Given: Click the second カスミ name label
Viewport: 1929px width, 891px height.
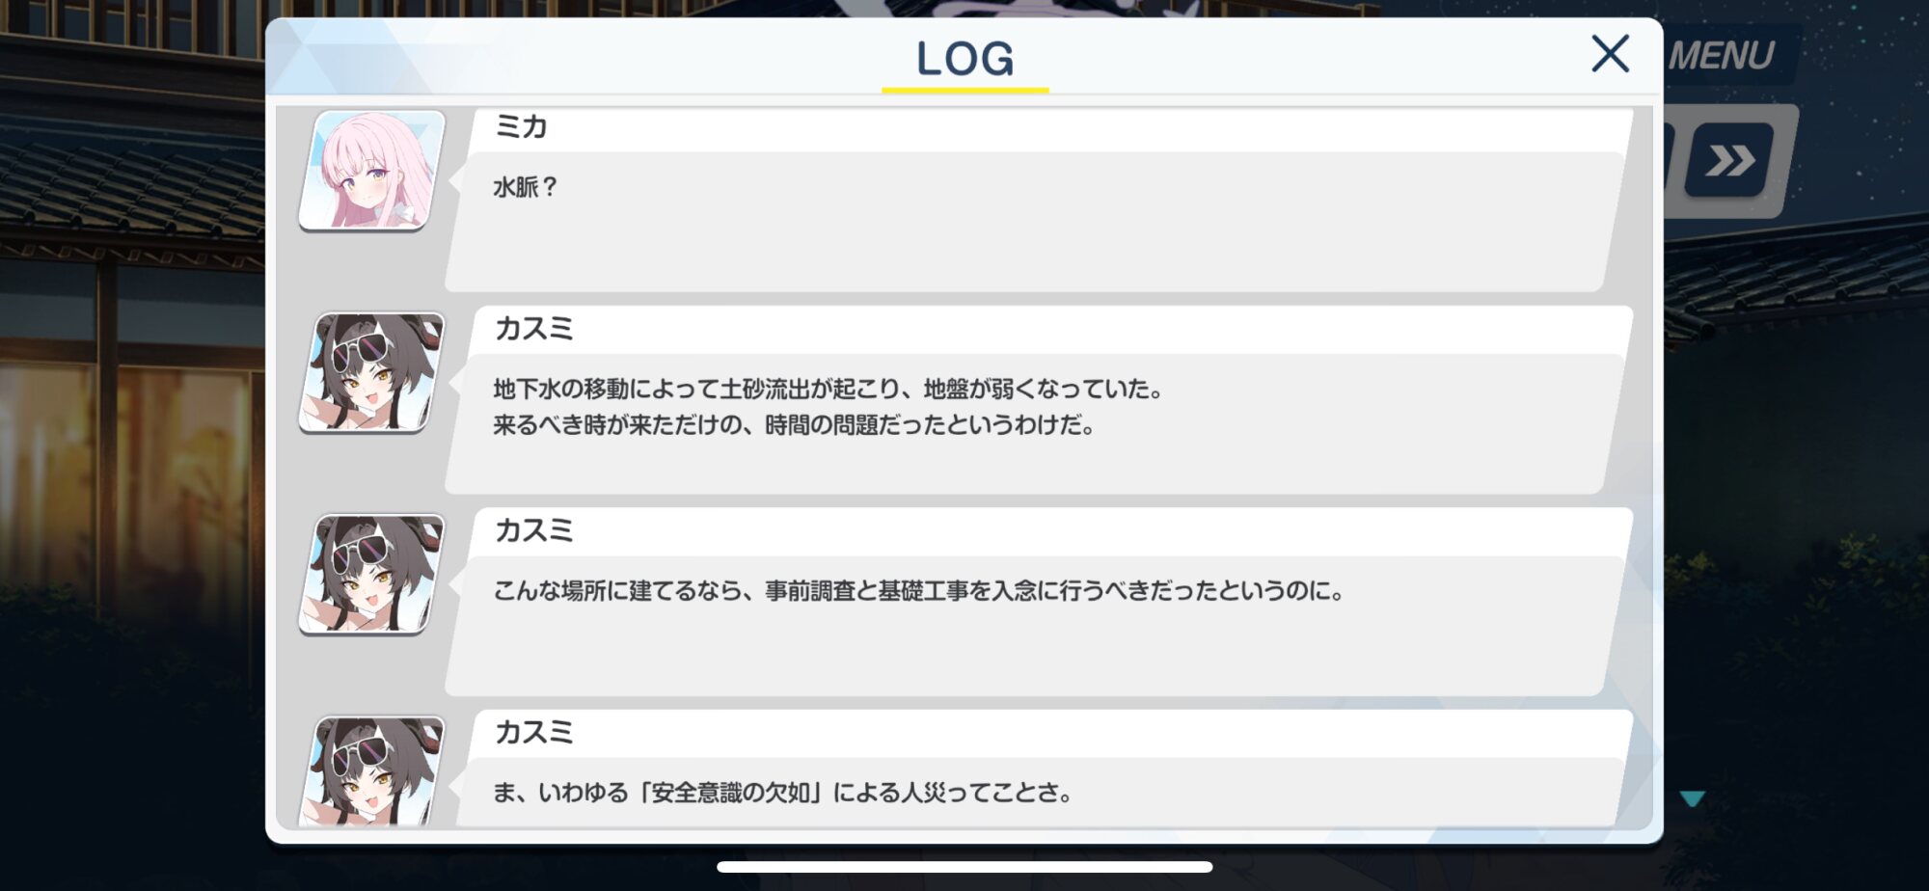Looking at the screenshot, I should coord(533,530).
